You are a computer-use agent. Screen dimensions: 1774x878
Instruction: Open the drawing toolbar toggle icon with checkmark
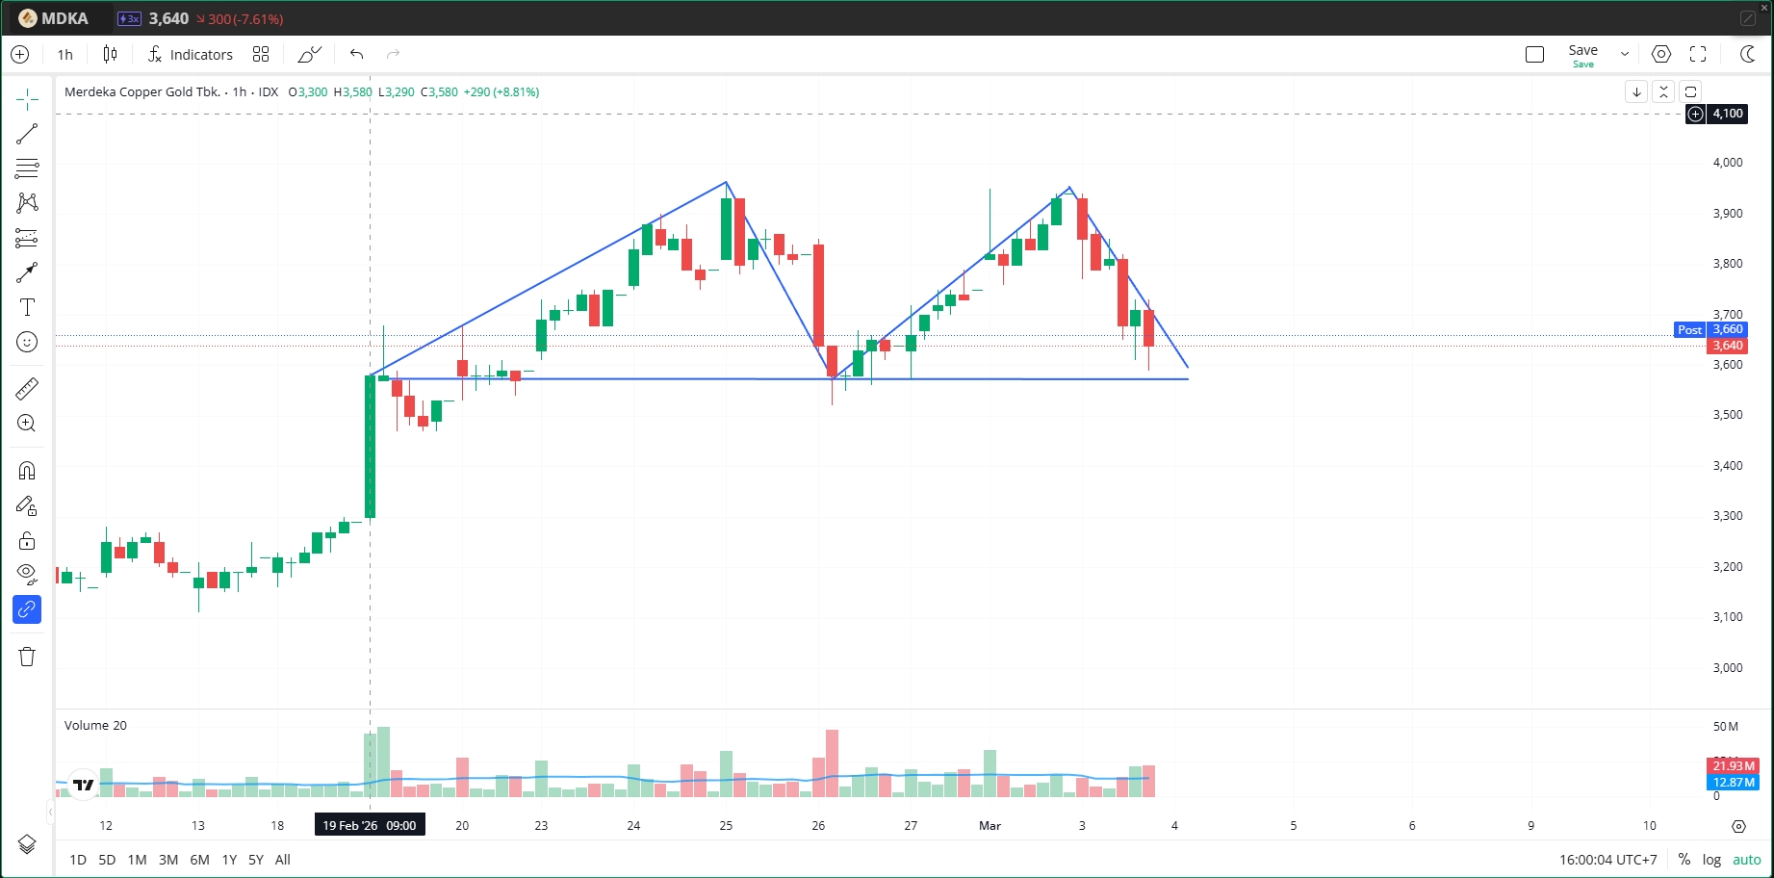[309, 55]
